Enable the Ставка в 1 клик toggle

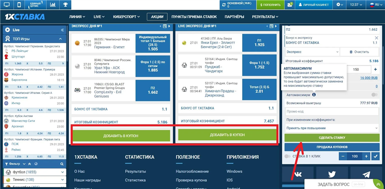(x=287, y=156)
